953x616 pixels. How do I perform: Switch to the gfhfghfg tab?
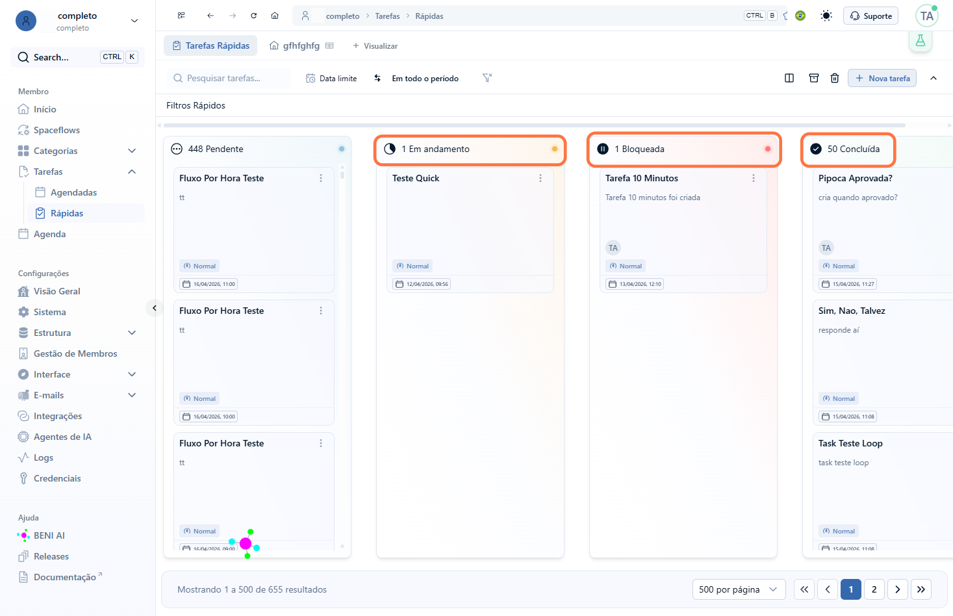tap(301, 45)
